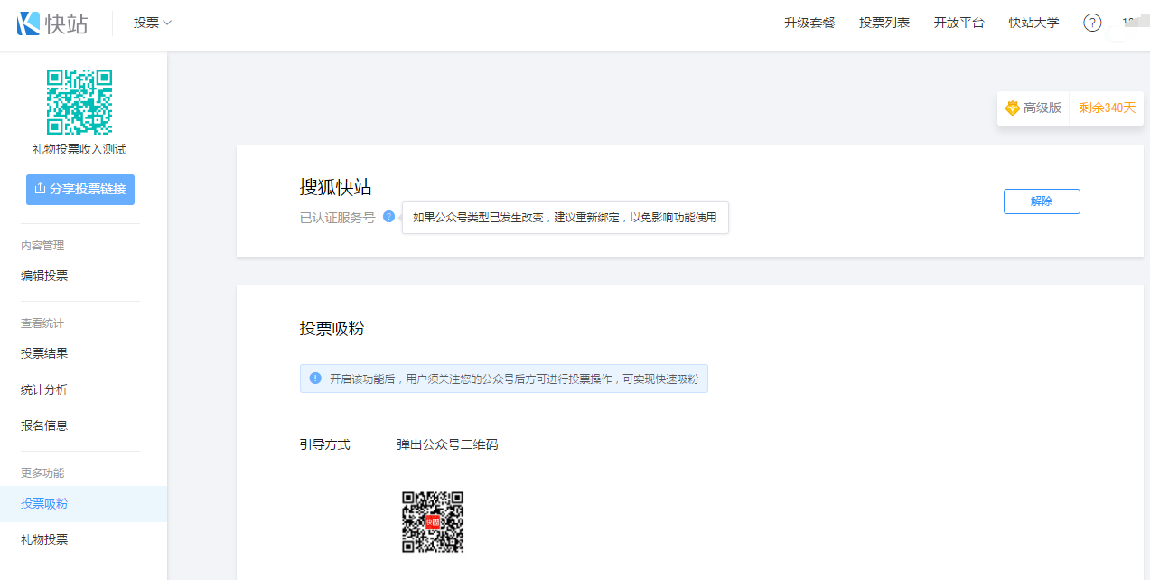Viewport: 1150px width, 580px height.
Task: Select 报名信息 in sidebar
Action: [x=44, y=426]
